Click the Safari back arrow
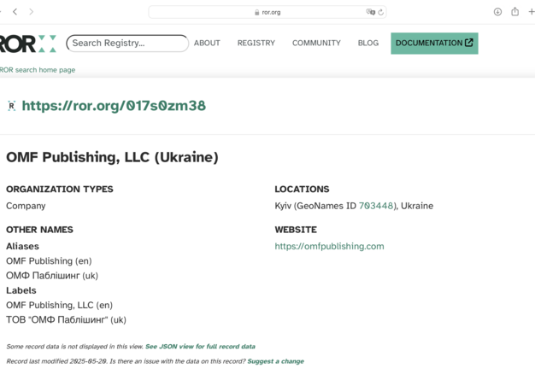535x368 pixels. coord(15,12)
